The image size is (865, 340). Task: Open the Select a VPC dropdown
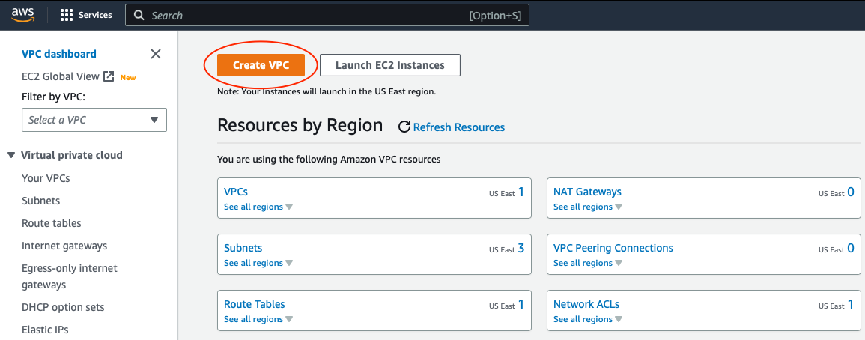pyautogui.click(x=94, y=120)
